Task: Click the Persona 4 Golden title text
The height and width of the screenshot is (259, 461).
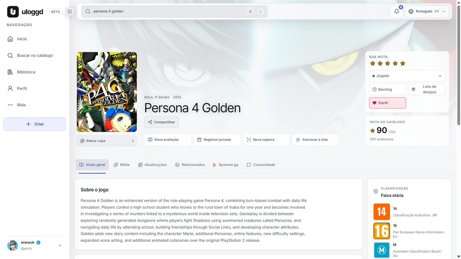Action: (192, 108)
